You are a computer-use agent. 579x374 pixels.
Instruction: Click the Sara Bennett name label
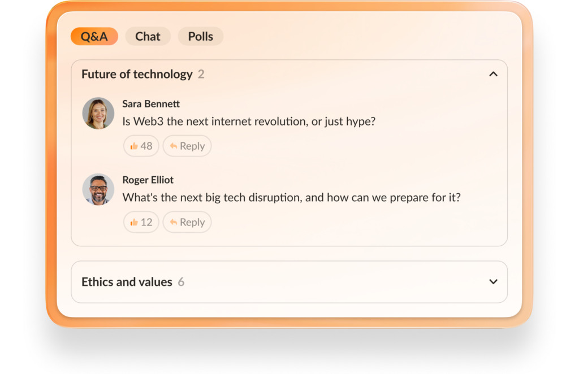[151, 104]
